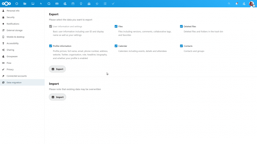Viewport: 257px width, 144px height.
Task: Click the Import button
Action: click(57, 97)
